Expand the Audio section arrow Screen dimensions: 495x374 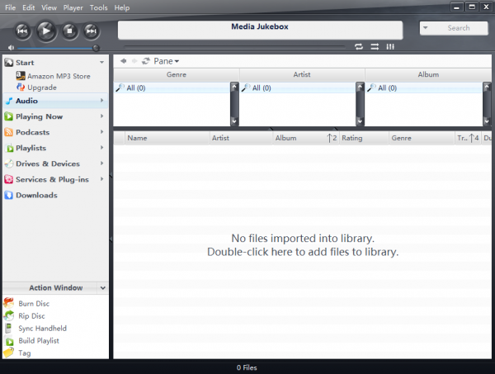click(x=101, y=101)
